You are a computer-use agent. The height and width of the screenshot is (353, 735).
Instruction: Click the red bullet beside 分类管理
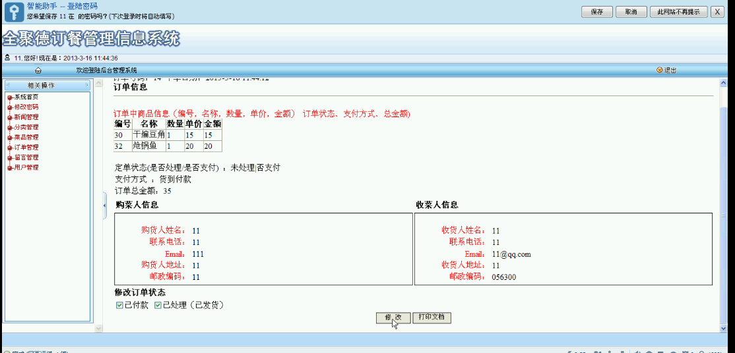tap(10, 127)
